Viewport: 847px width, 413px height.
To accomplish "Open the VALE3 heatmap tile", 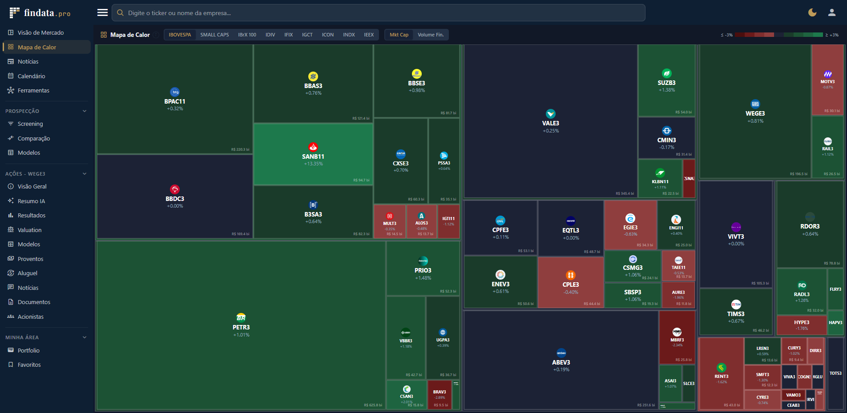I will tap(551, 121).
